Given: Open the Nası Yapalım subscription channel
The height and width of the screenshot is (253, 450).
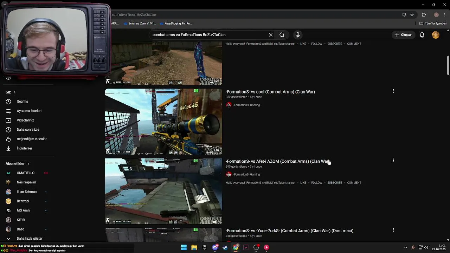Looking at the screenshot, I should (x=27, y=182).
